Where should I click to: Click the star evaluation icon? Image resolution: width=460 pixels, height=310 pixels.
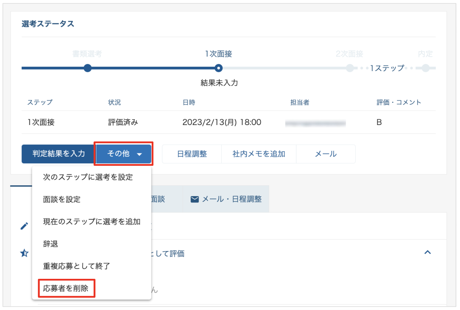pyautogui.click(x=24, y=253)
